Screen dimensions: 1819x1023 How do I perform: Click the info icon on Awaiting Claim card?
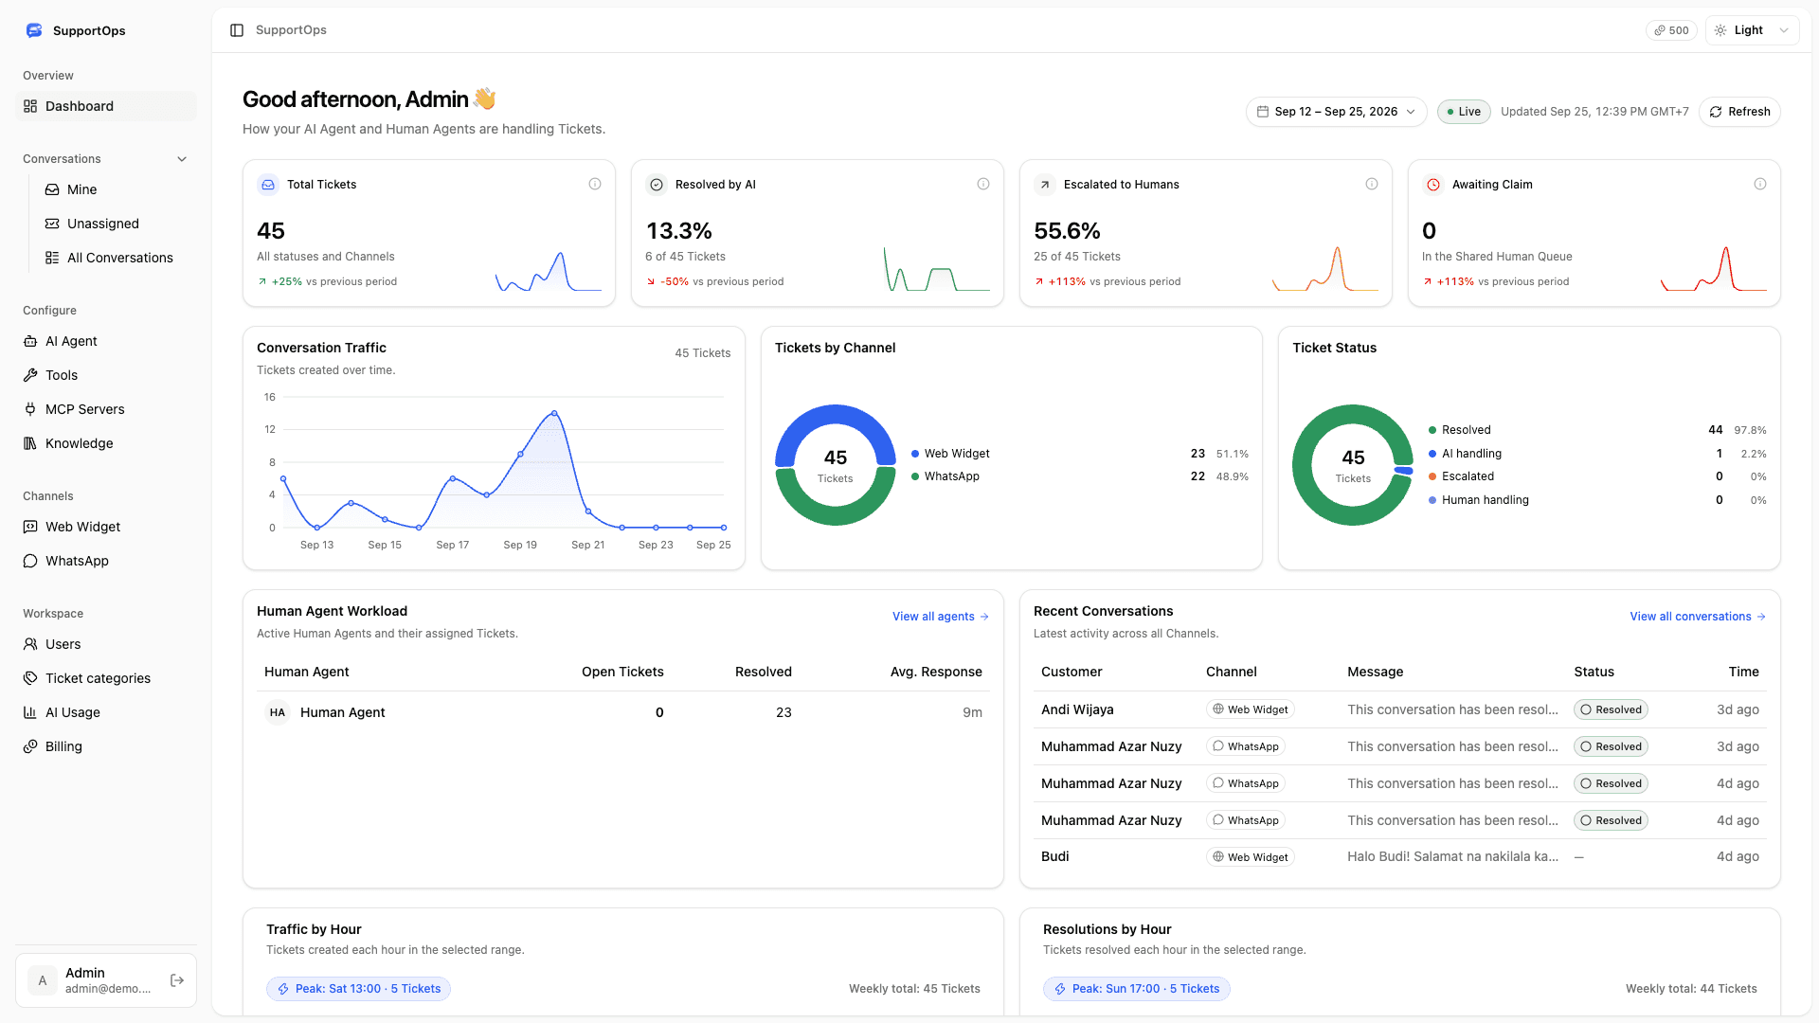pyautogui.click(x=1760, y=184)
